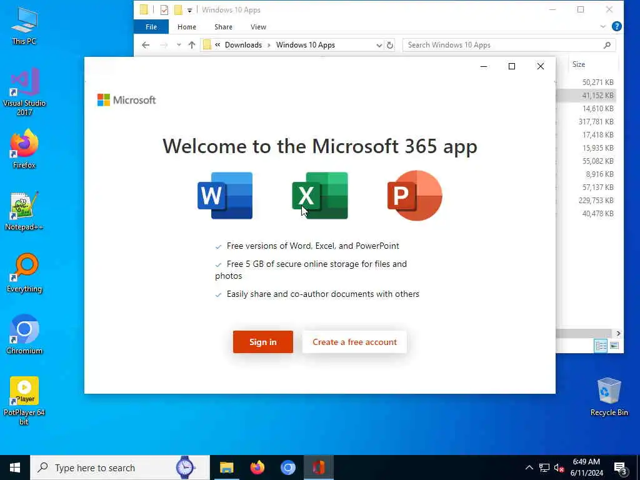Sign in to Microsoft 365
640x480 pixels.
click(x=263, y=342)
